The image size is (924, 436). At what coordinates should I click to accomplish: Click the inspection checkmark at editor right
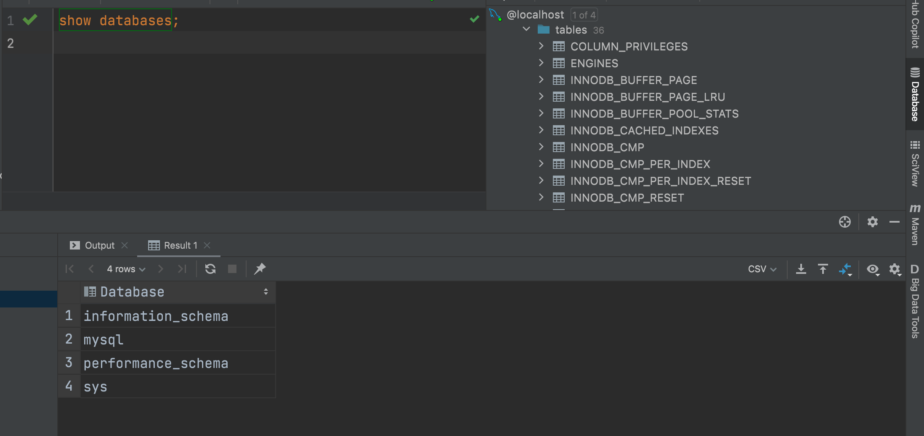coord(475,19)
